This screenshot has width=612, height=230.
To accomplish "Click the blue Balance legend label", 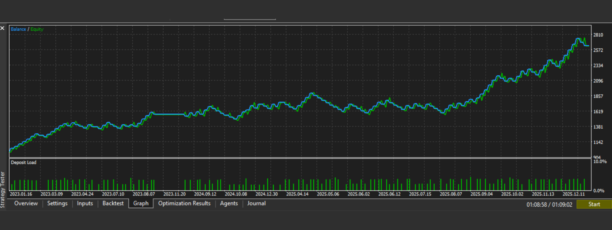I will point(18,29).
